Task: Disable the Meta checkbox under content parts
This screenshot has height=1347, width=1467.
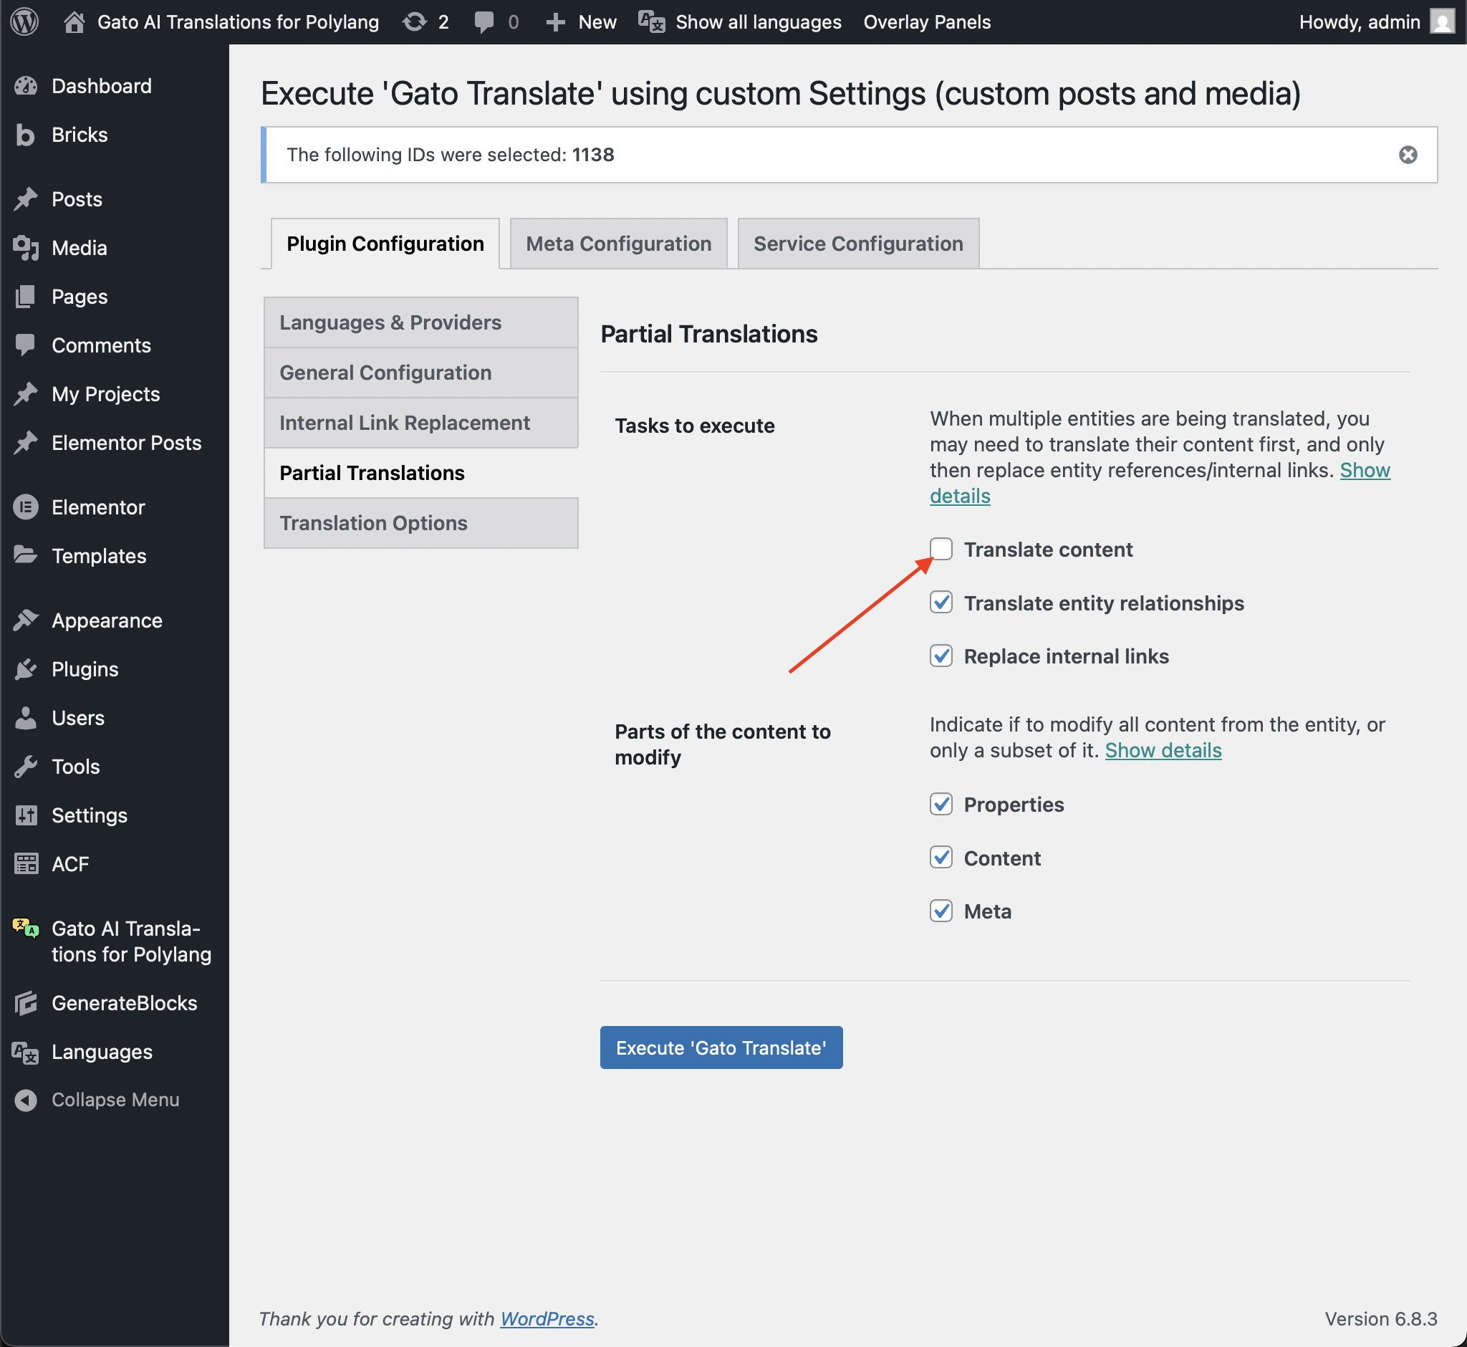Action: click(941, 911)
